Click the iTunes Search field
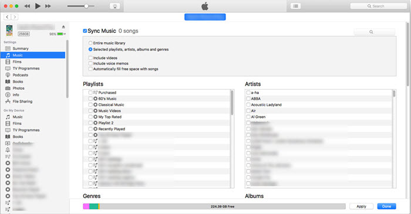 pos(378,6)
